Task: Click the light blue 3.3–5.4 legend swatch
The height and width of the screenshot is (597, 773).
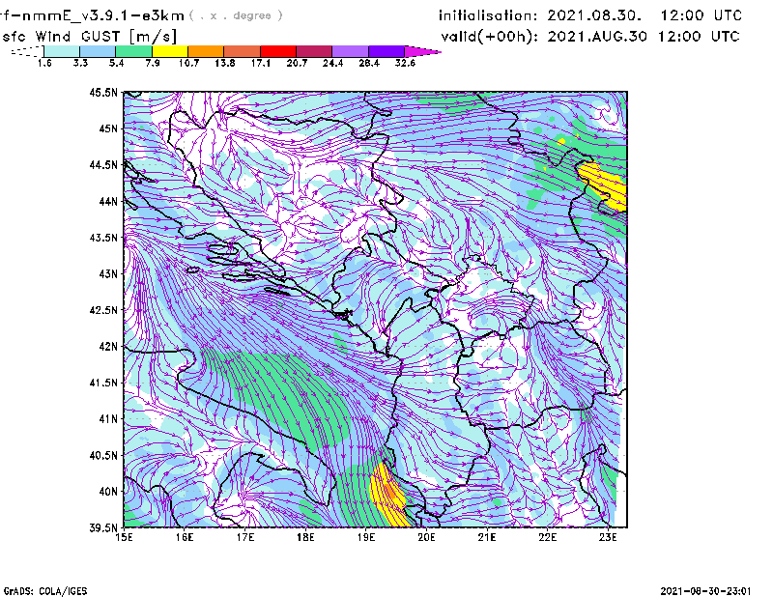Action: pos(98,51)
